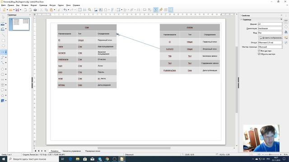Pick the fill color tool

pyautogui.click(x=3, y=29)
